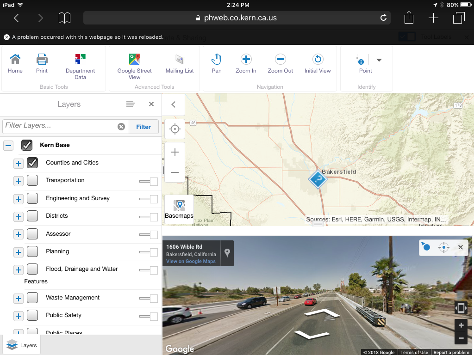Zoom in Street View image
This screenshot has width=474, height=355.
(x=461, y=325)
